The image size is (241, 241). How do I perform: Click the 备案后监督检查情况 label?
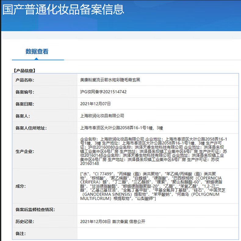[35, 210]
